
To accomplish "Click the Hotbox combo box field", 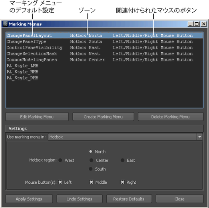I will click(x=125, y=137).
